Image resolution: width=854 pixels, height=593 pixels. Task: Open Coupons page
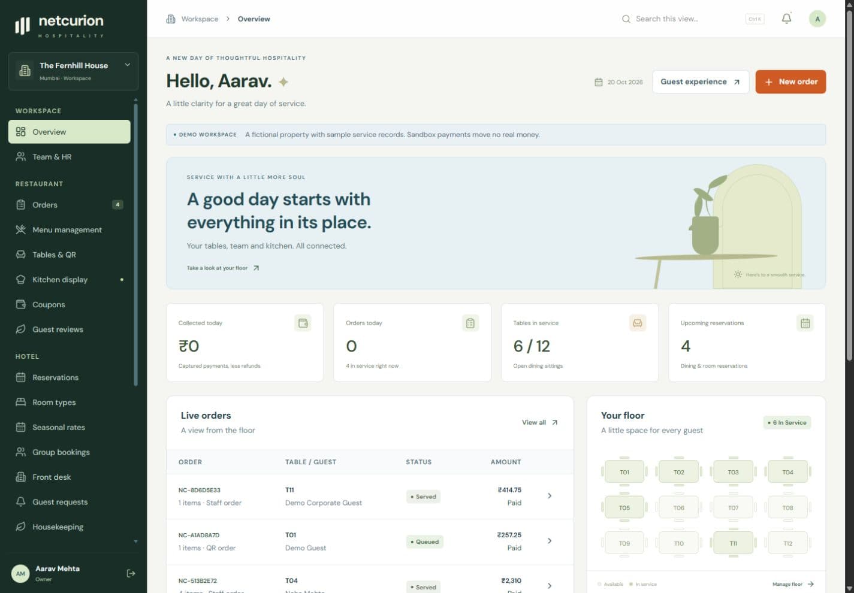click(x=70, y=304)
